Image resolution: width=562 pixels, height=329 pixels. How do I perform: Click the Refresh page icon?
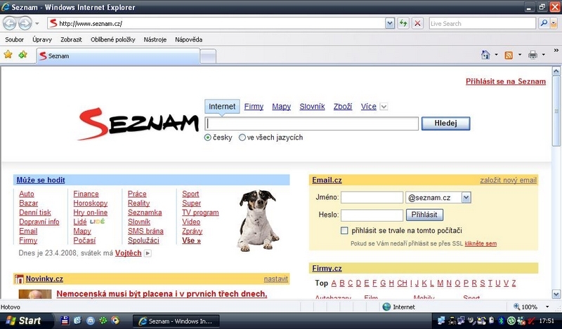(403, 23)
